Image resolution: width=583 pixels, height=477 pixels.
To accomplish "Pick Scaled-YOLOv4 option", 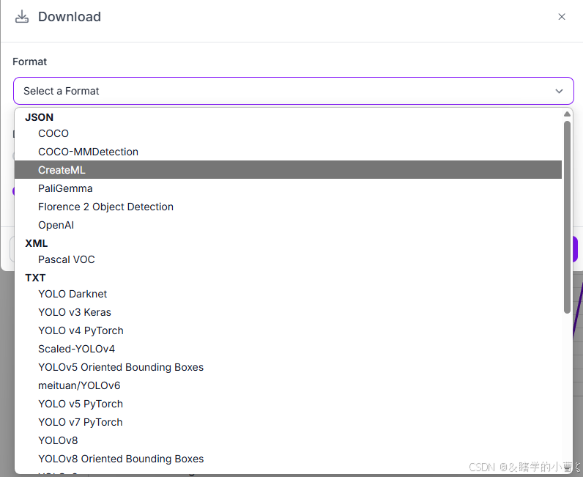I will pyautogui.click(x=288, y=349).
